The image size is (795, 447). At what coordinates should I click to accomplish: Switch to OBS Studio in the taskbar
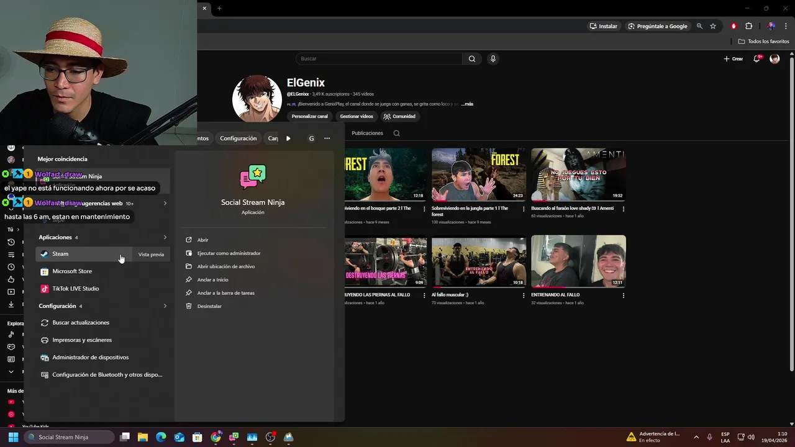click(270, 437)
